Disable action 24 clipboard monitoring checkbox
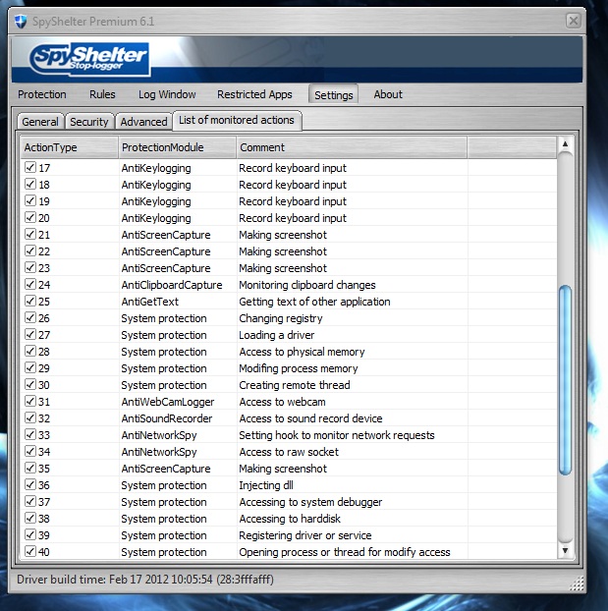This screenshot has width=608, height=611. 30,285
